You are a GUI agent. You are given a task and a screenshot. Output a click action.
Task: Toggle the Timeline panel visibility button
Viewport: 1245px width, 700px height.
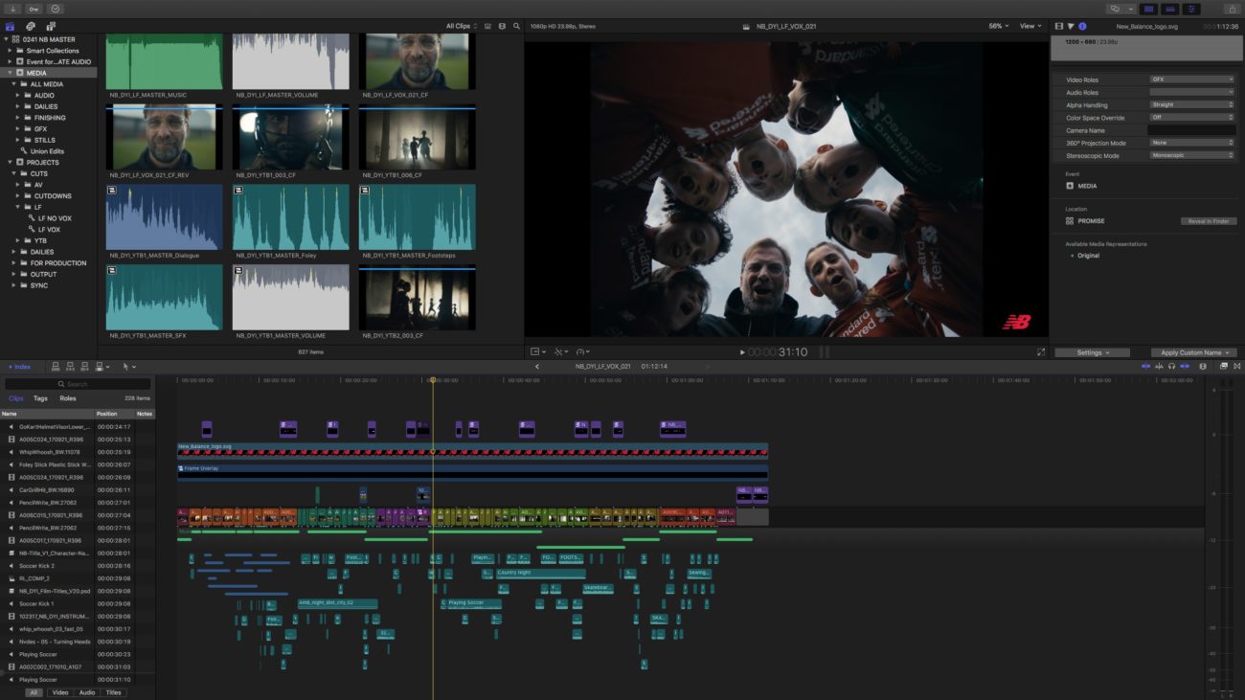coord(1169,9)
